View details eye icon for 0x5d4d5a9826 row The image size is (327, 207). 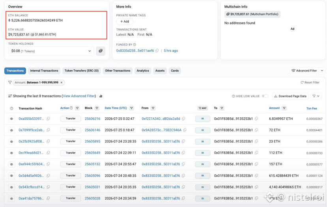point(12,176)
